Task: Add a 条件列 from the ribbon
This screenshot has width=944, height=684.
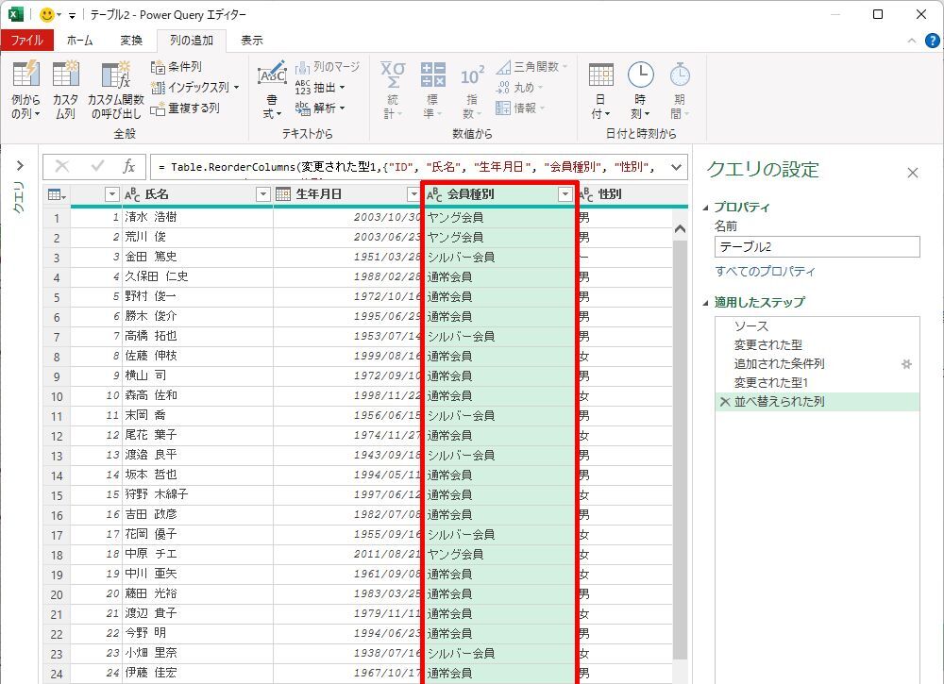Action: (x=177, y=67)
